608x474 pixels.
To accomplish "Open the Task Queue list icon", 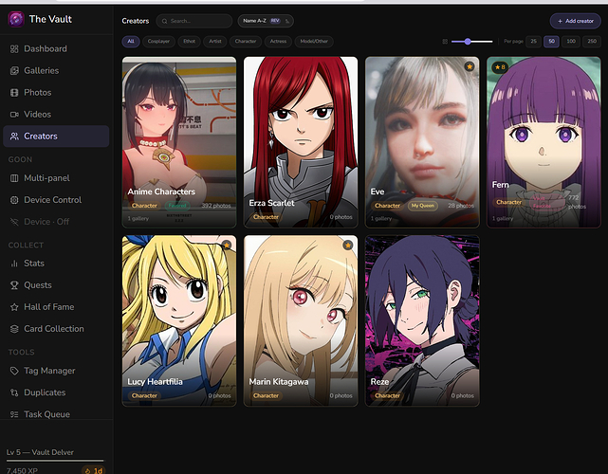I will click(x=14, y=414).
